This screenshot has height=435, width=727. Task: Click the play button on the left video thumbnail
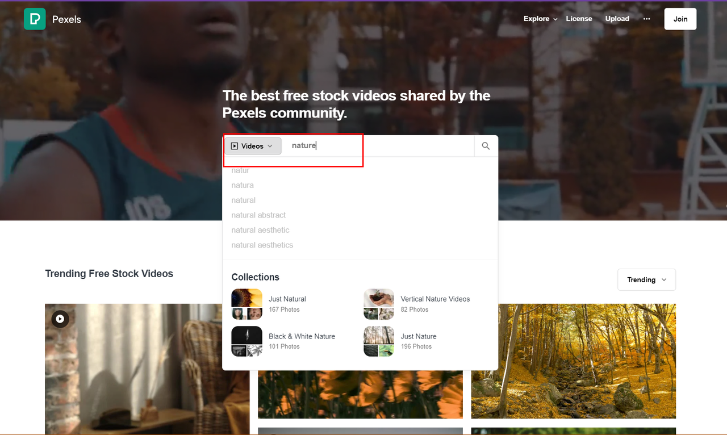pyautogui.click(x=60, y=319)
